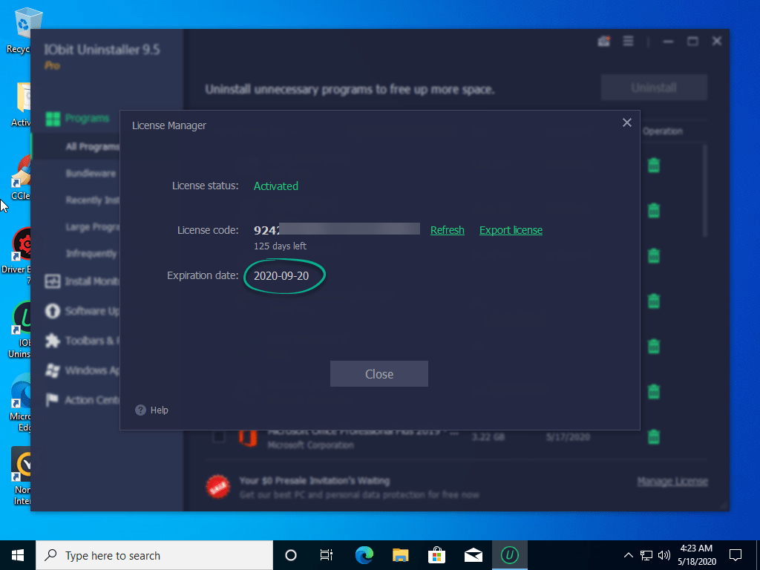Open Action Center flag icon
The width and height of the screenshot is (760, 570).
pyautogui.click(x=51, y=400)
